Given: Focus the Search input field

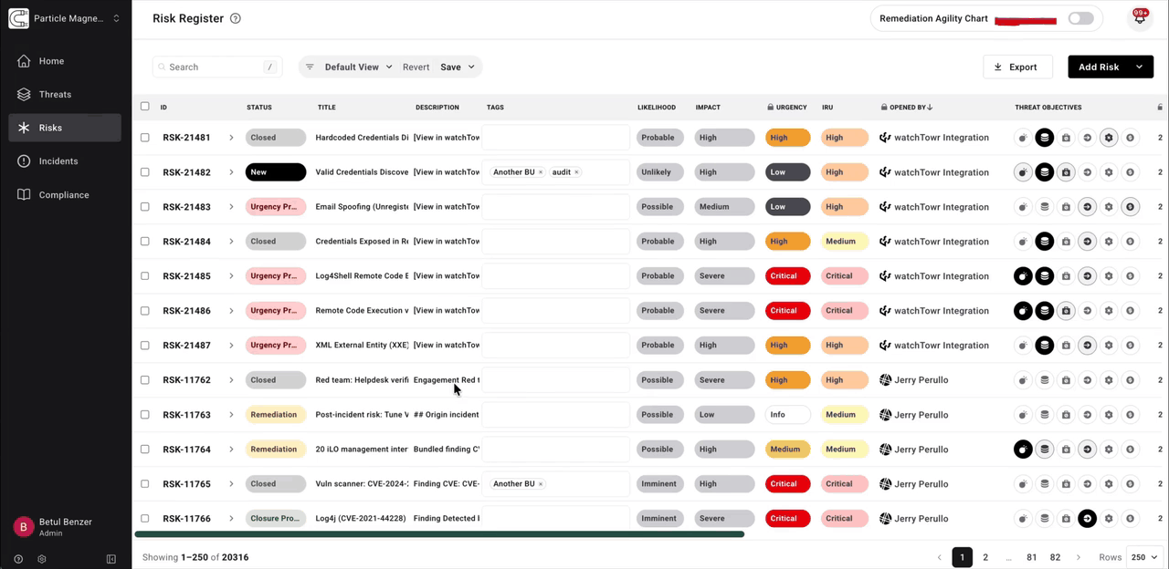Looking at the screenshot, I should pos(217,67).
